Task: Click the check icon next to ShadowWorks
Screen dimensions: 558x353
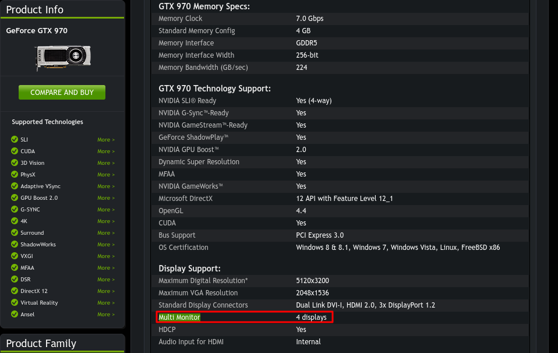Action: point(15,244)
